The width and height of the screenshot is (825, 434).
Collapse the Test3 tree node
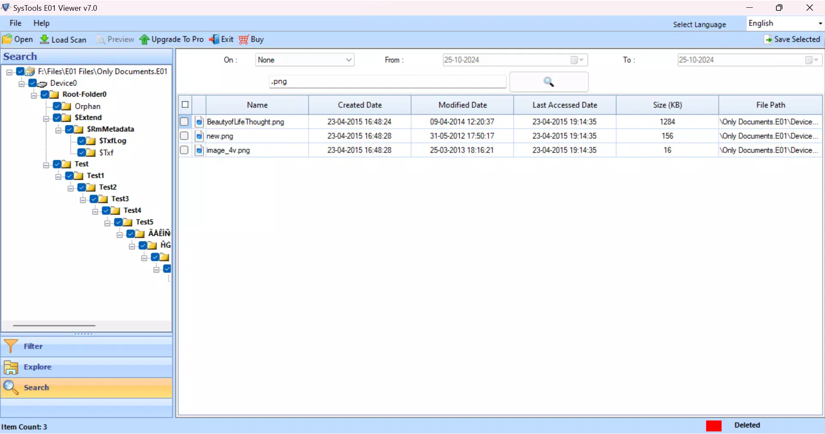tap(83, 199)
